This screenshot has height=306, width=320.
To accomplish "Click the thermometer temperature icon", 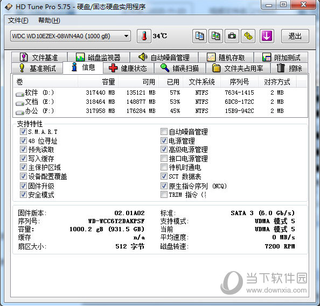I will coord(144,36).
